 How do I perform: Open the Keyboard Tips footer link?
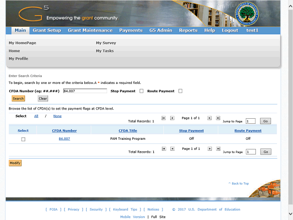125,209
